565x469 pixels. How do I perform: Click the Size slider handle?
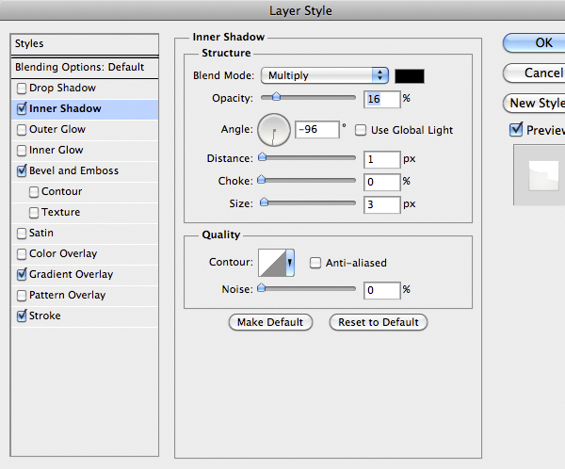coord(266,202)
